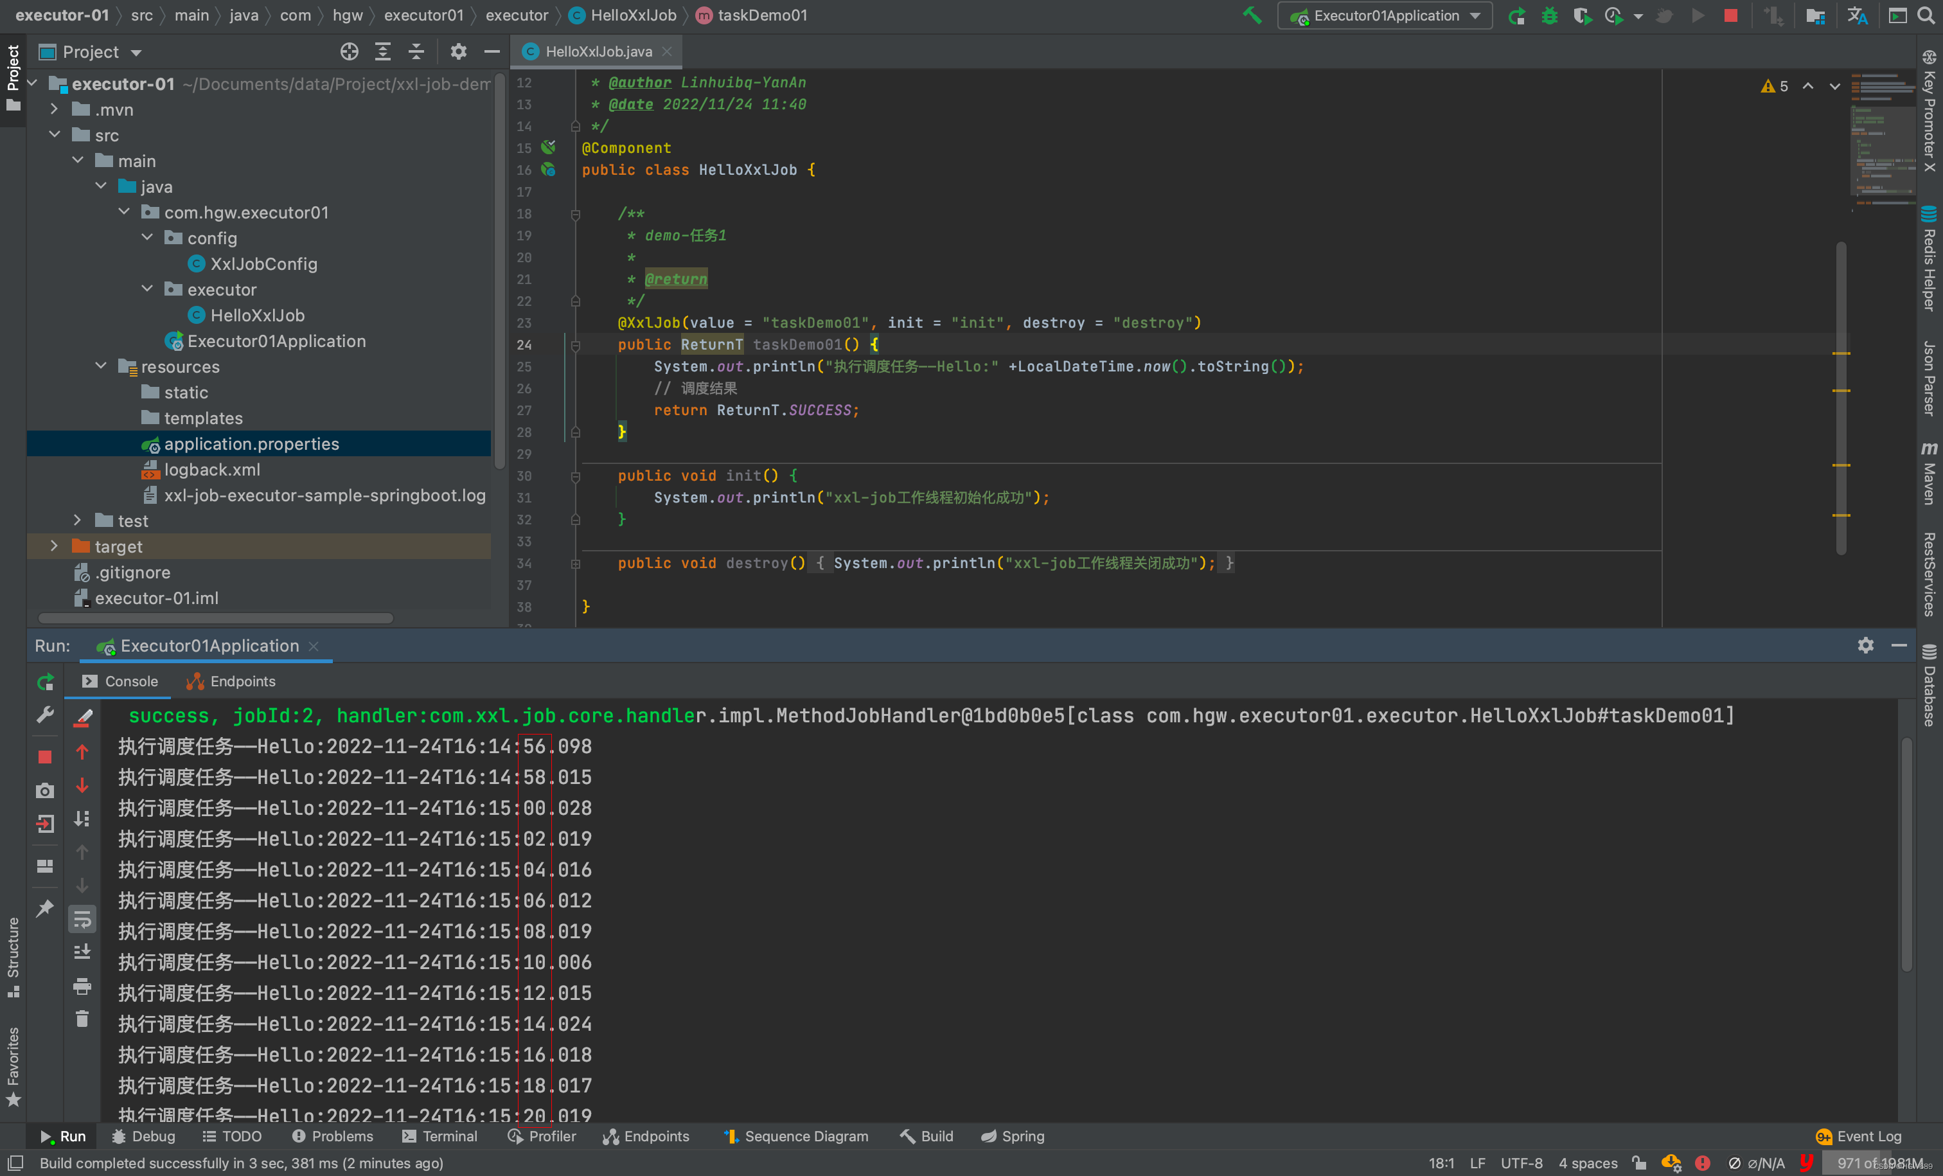Switch to the Console tab

(120, 681)
